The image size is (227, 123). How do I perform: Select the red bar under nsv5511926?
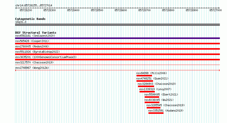click(x=117, y=54)
